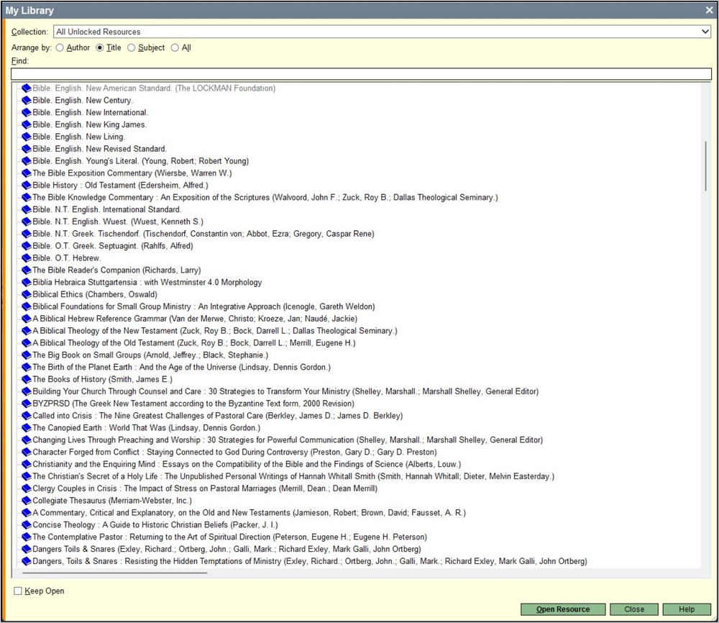Screen dimensions: 719x623
Task: Click book icon beside The Bible Reader's Companion
Action: tap(27, 270)
